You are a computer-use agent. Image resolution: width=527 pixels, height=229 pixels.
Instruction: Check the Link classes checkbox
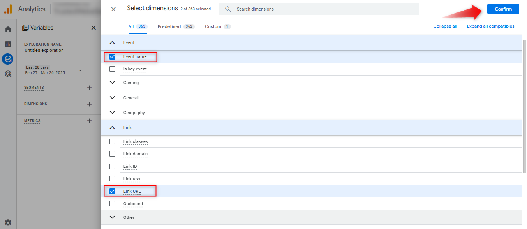[x=112, y=141]
